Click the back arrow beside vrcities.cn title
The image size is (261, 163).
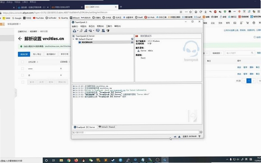tap(20, 39)
